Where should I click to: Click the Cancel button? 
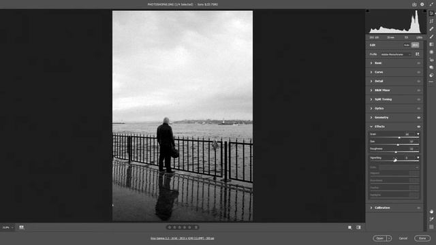(x=403, y=238)
